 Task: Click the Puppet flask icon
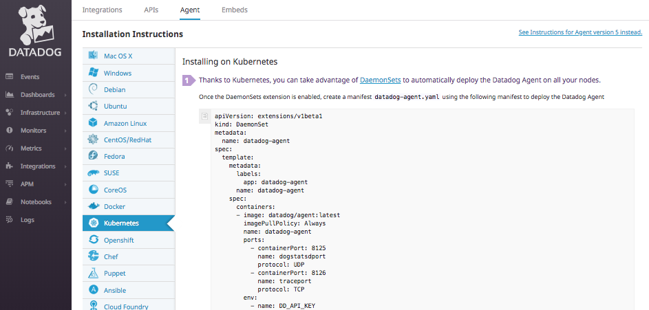pyautogui.click(x=93, y=273)
